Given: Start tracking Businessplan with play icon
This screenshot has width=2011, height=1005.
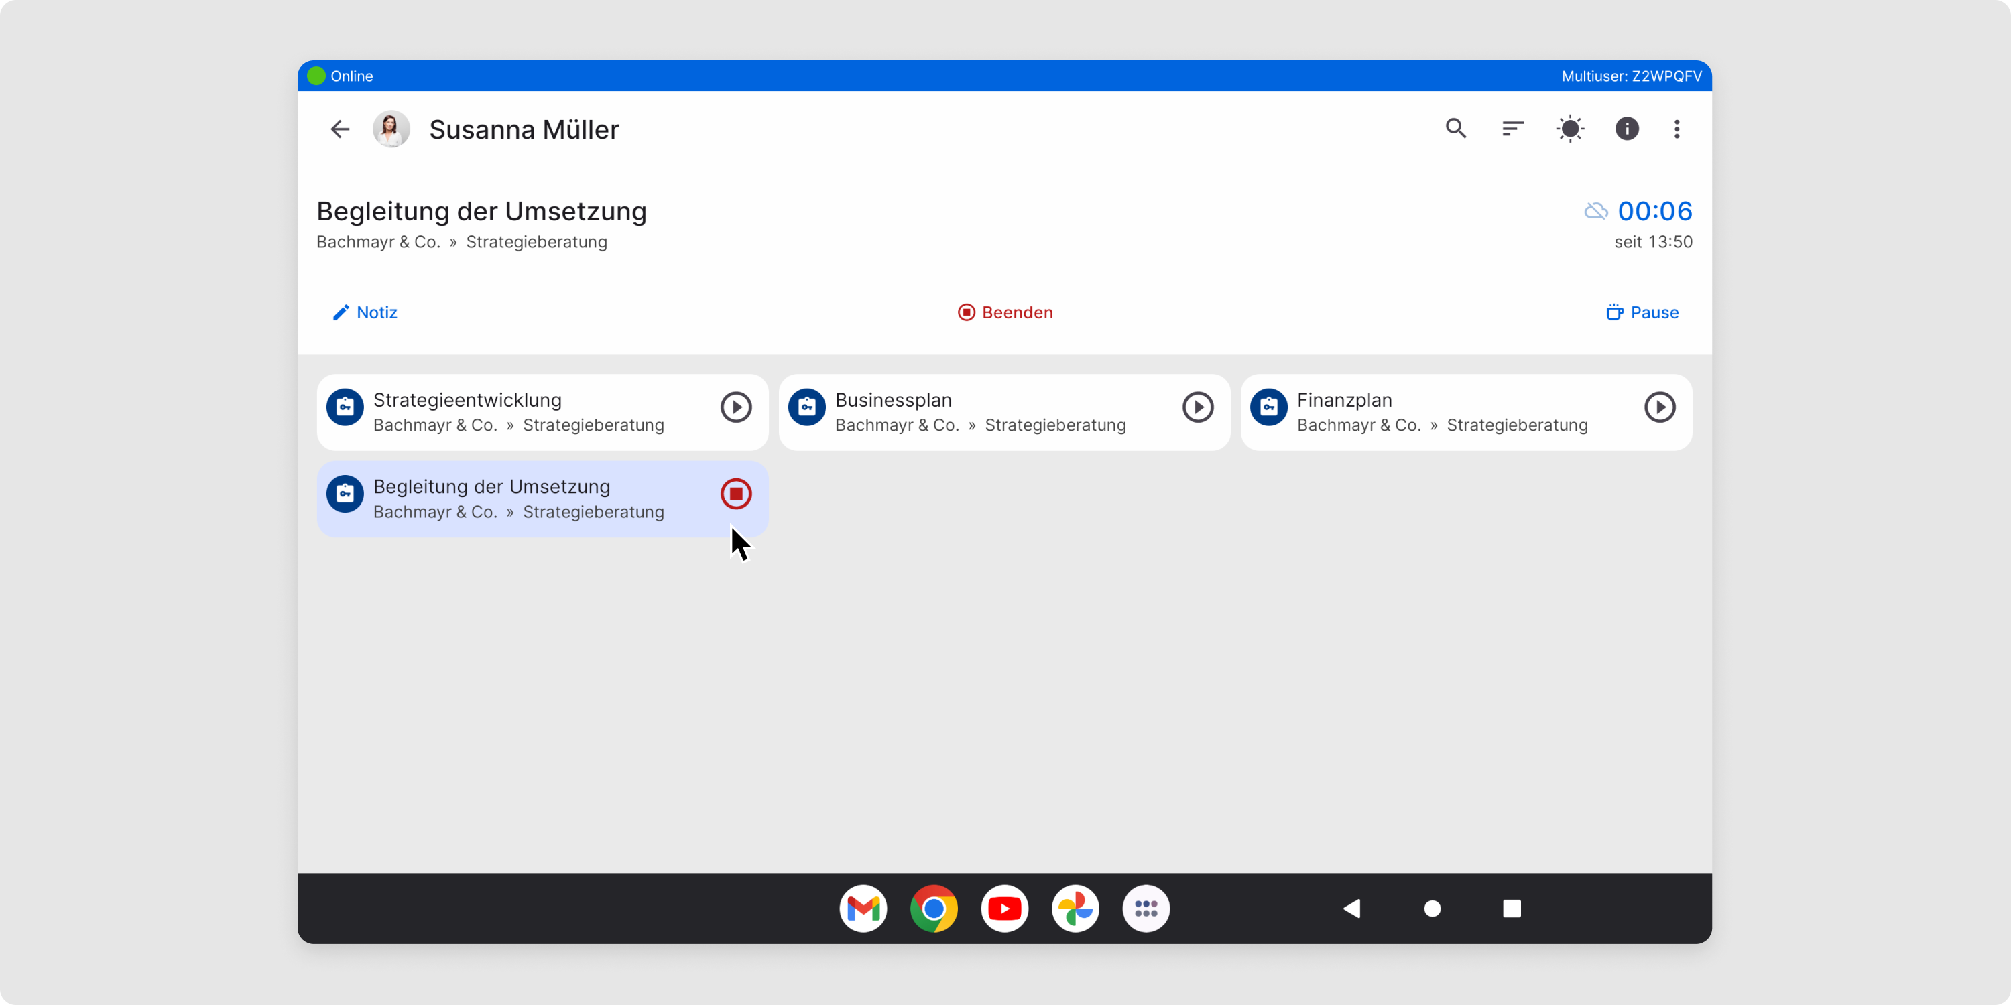Looking at the screenshot, I should (1197, 407).
